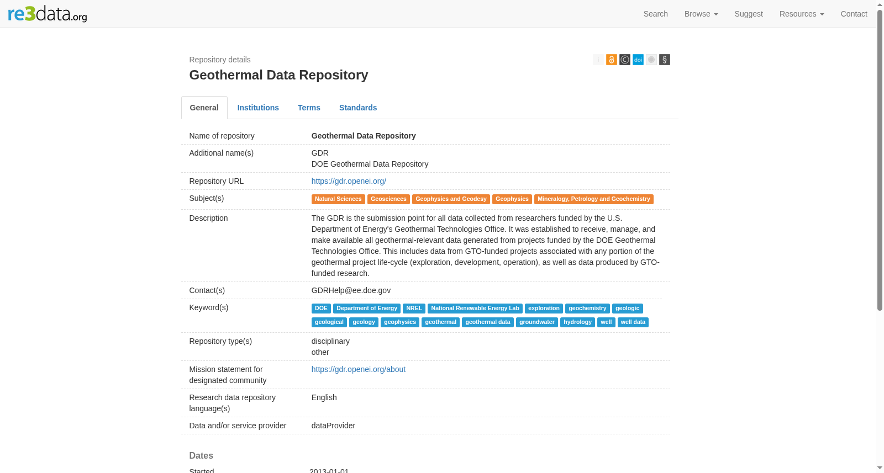
Task: Click the greyed-out certificate seal badge
Action: pos(651,60)
